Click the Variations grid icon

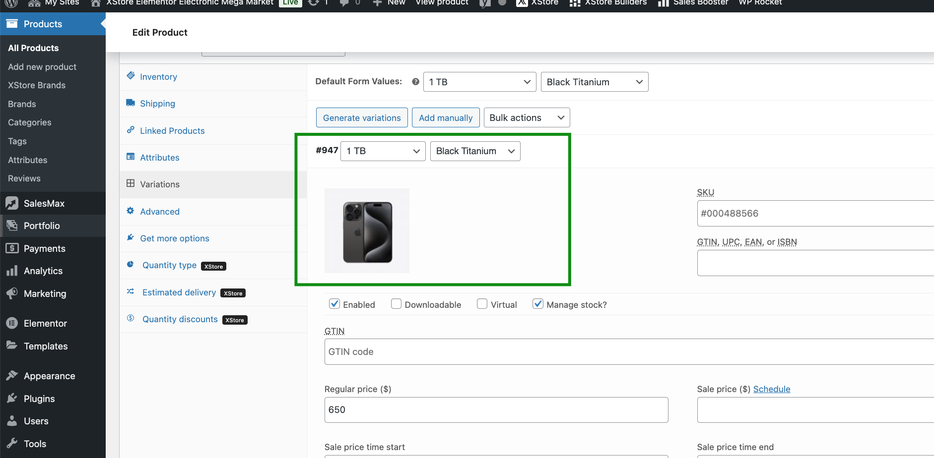pyautogui.click(x=131, y=183)
